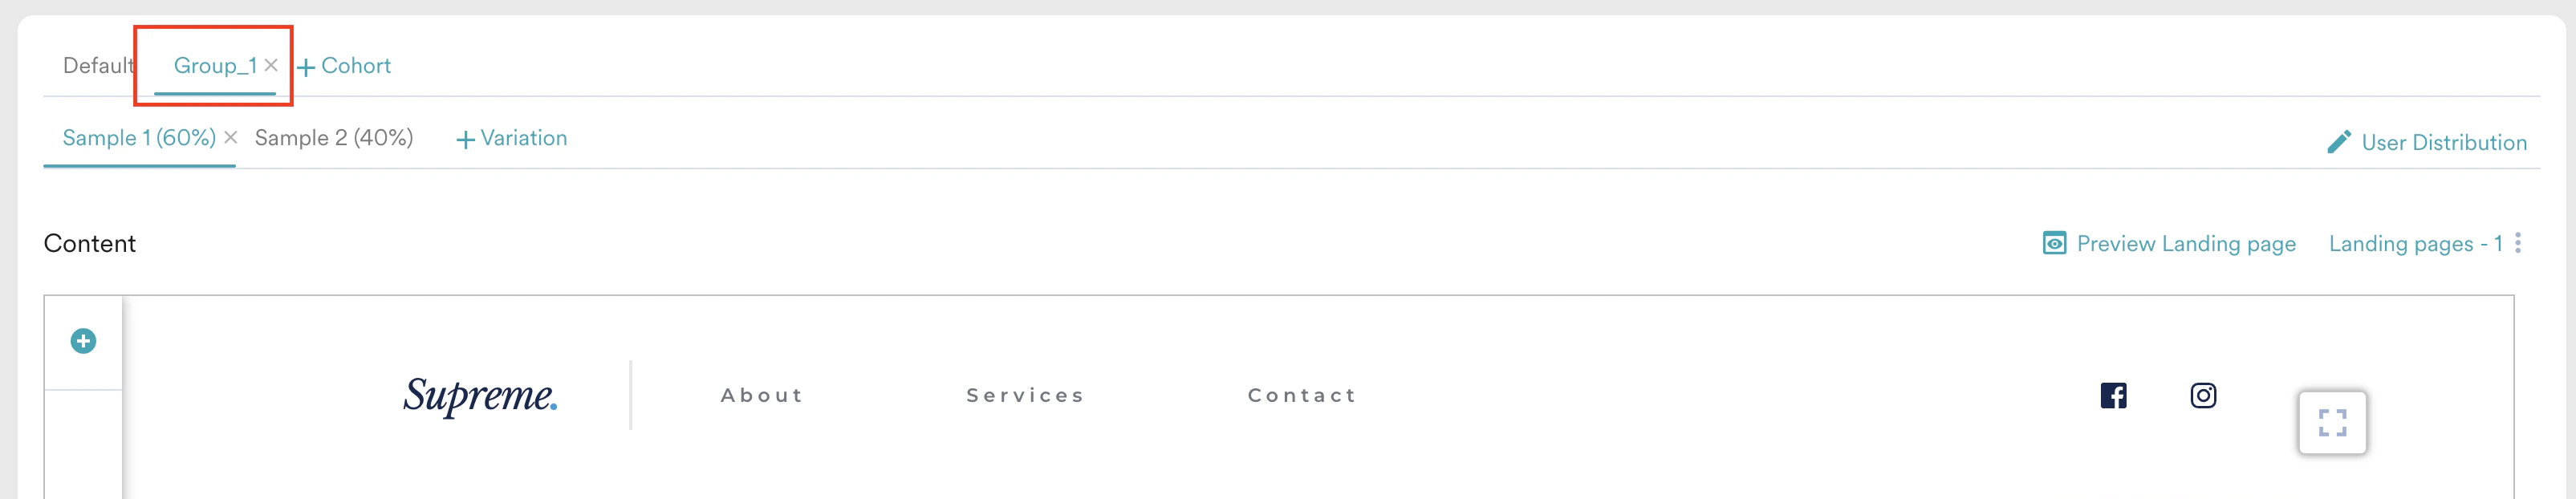Click the Facebook icon in the page header
Screen dimensions: 2576x499
[2113, 395]
